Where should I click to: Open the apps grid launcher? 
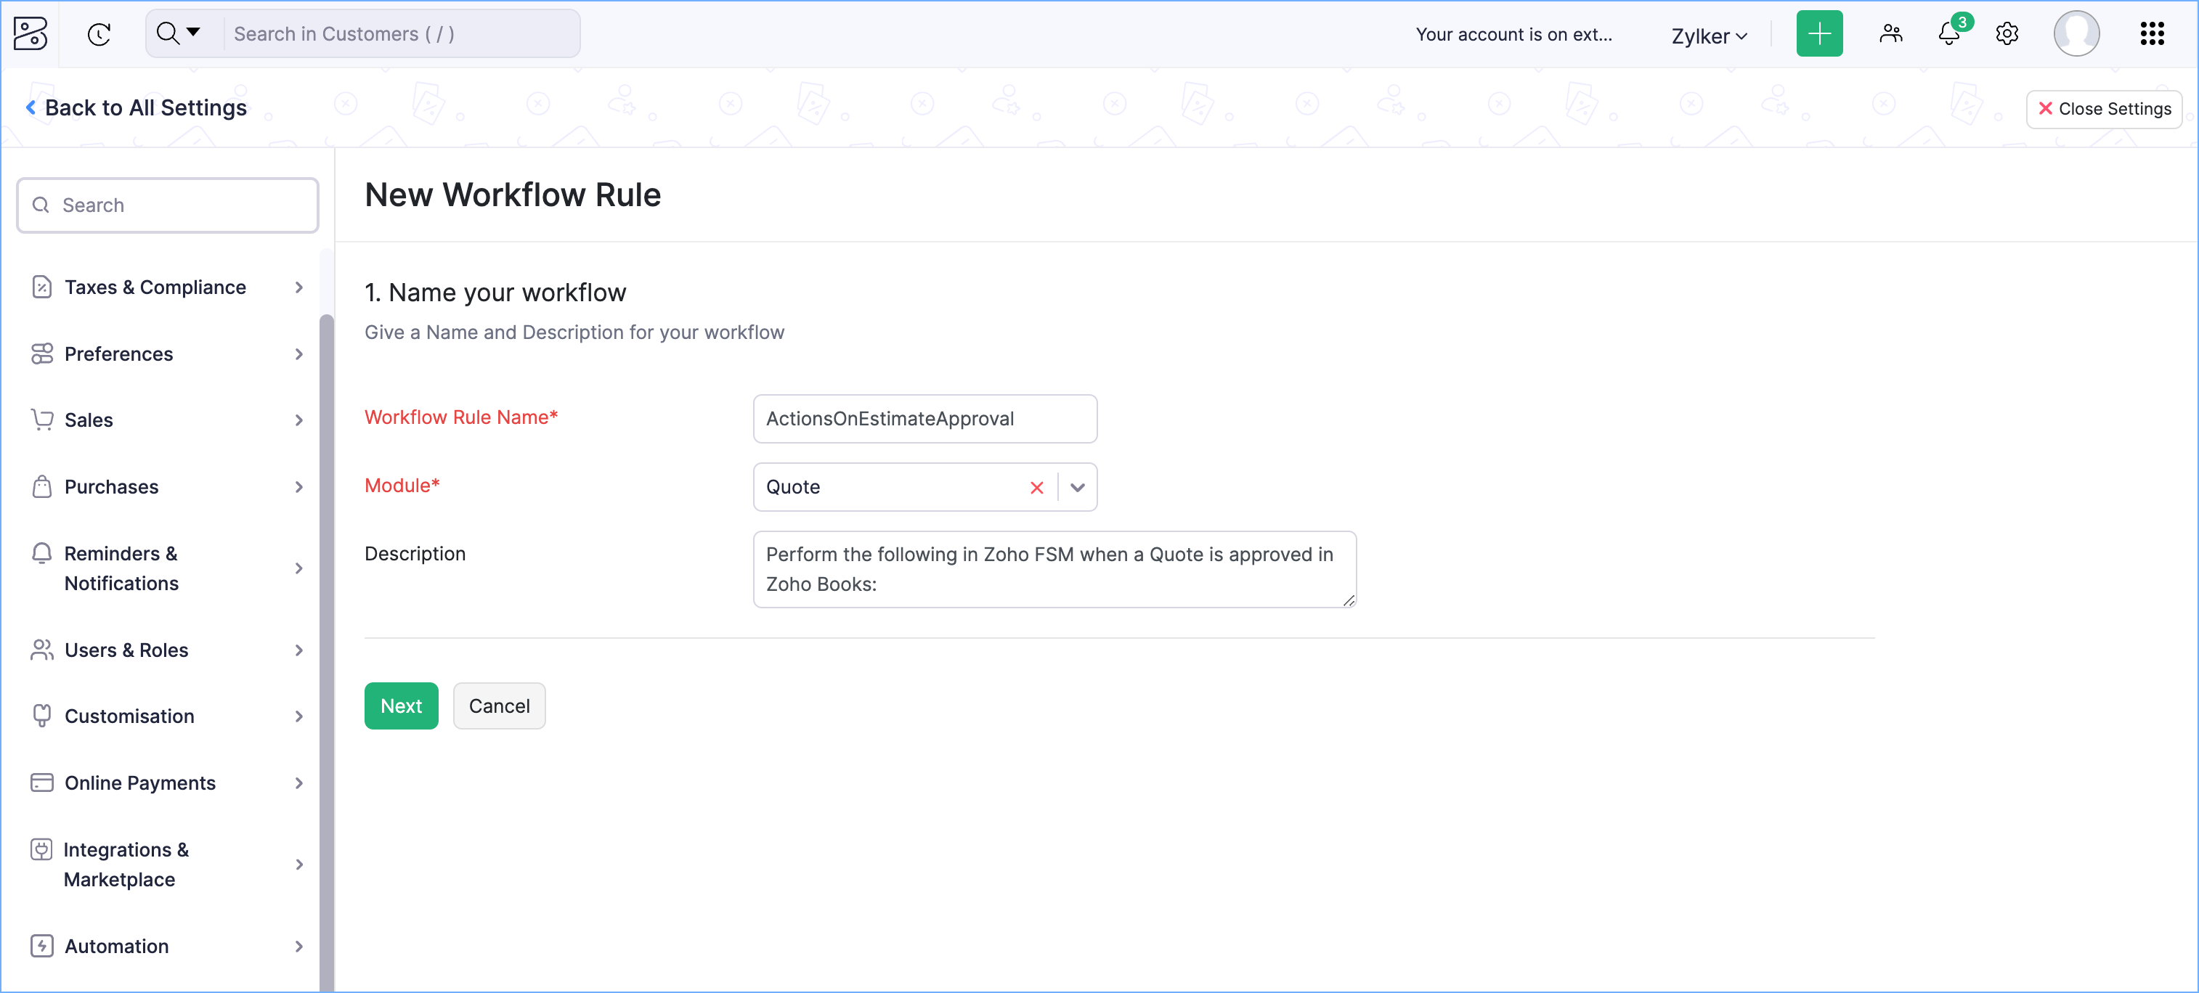coord(2151,34)
